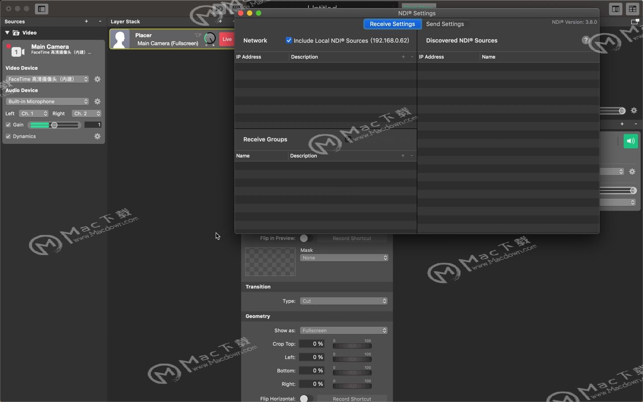
Task: Toggle the sidebar layout icon in toolbar
Action: click(x=42, y=8)
